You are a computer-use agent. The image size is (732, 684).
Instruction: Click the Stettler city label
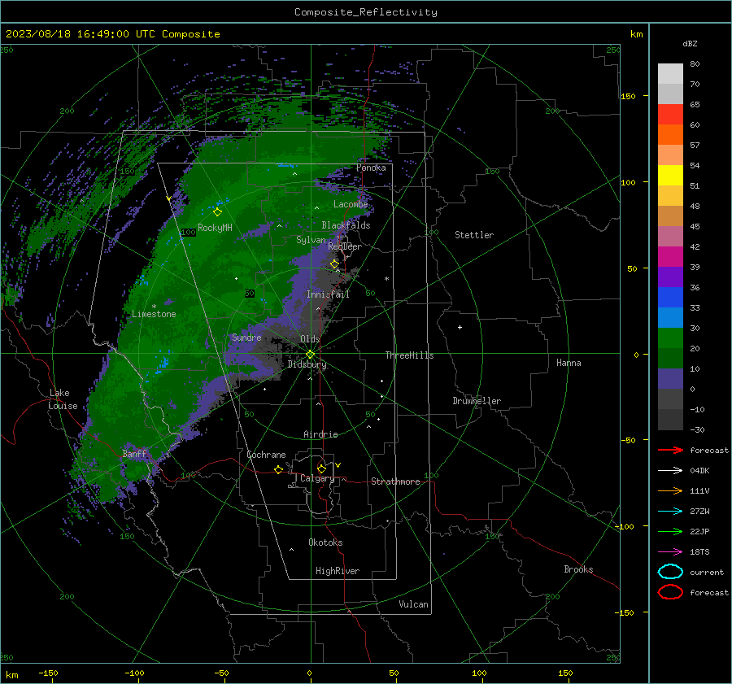[474, 235]
